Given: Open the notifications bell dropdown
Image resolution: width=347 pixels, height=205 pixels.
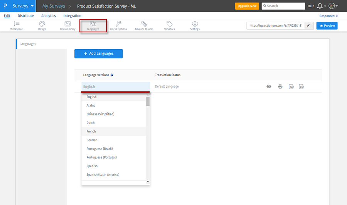Looking at the screenshot, I should pos(321,6).
